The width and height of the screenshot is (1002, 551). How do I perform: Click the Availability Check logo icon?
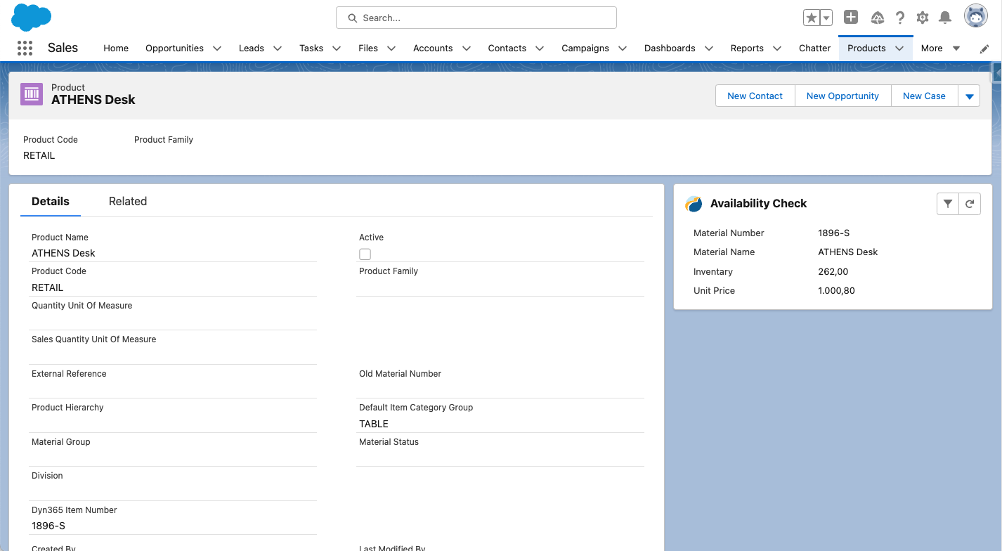[x=694, y=204]
